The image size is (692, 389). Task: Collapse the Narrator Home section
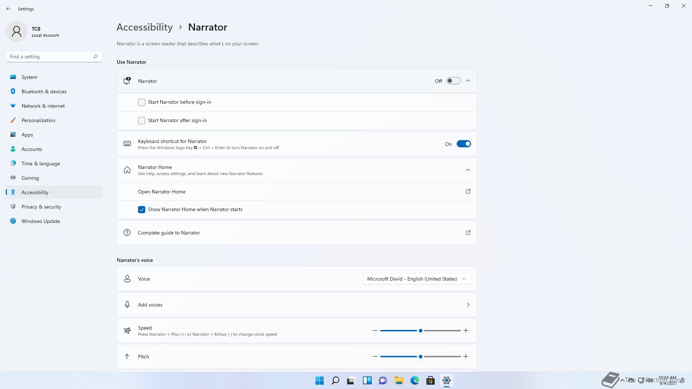tap(468, 170)
